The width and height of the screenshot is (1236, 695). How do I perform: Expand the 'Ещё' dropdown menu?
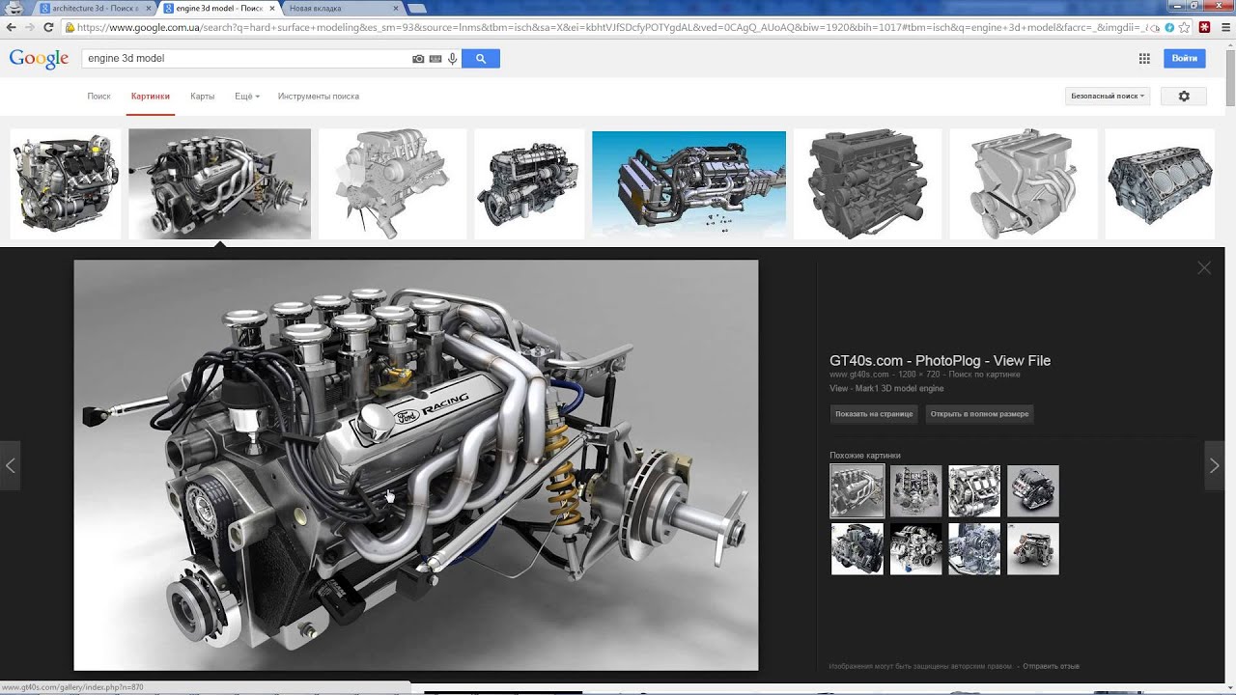[247, 97]
